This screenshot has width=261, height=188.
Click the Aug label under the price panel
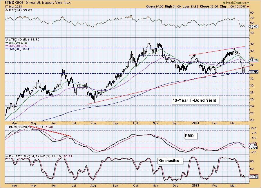(93, 123)
